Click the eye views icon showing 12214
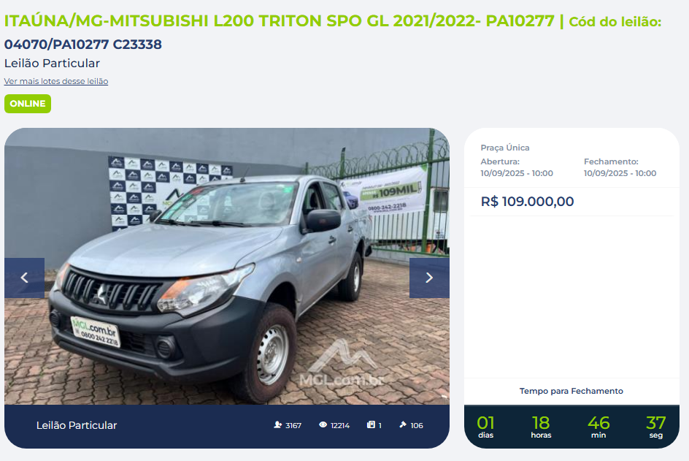This screenshot has width=689, height=461. [x=323, y=425]
